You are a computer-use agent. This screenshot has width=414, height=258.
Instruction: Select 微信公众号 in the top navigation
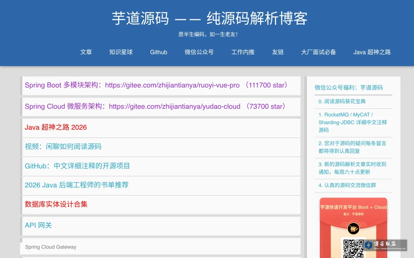199,52
